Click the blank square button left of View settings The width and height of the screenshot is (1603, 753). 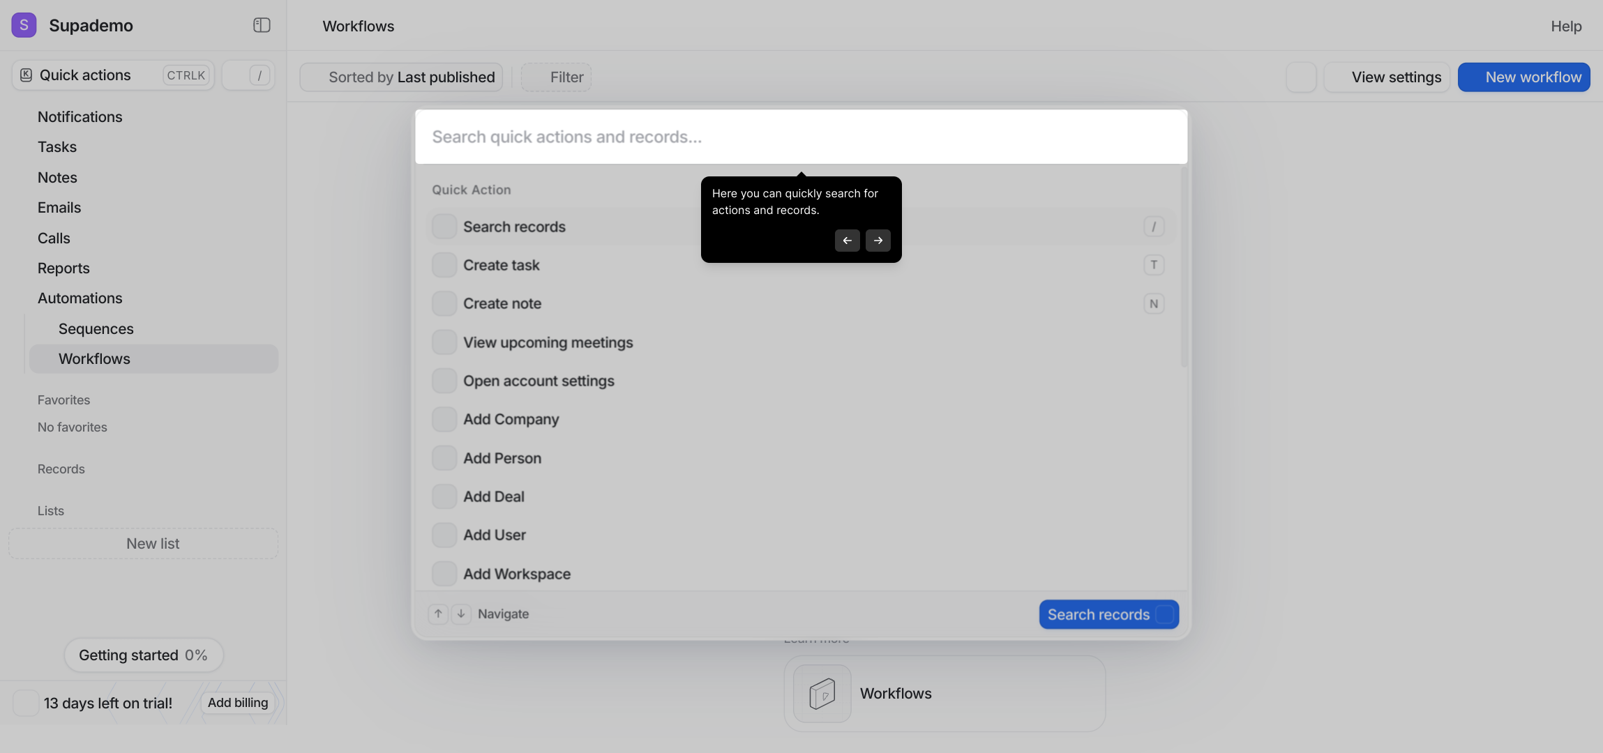click(1301, 77)
